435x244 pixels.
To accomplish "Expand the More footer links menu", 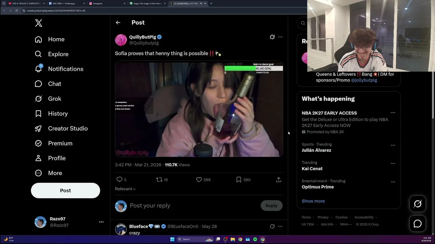I will pos(346,224).
